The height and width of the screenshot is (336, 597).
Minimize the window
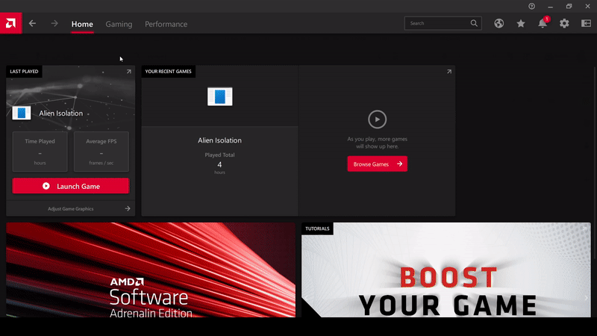click(550, 6)
